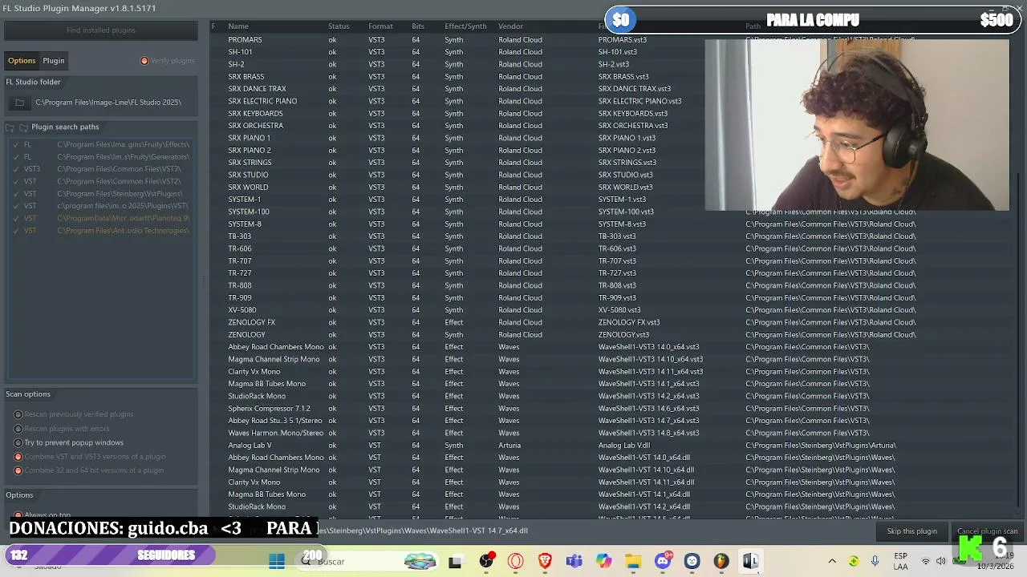The image size is (1027, 577).
Task: Sort plugins by Format column header
Action: point(380,26)
